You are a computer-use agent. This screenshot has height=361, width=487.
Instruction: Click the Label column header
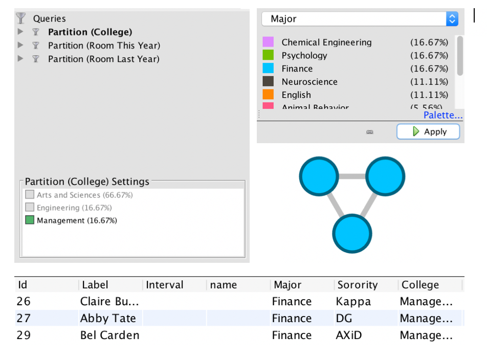95,285
